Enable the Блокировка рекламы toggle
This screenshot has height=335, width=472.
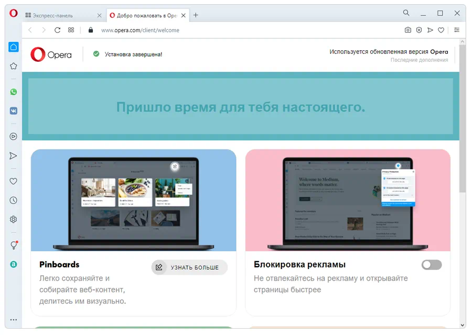pos(431,265)
